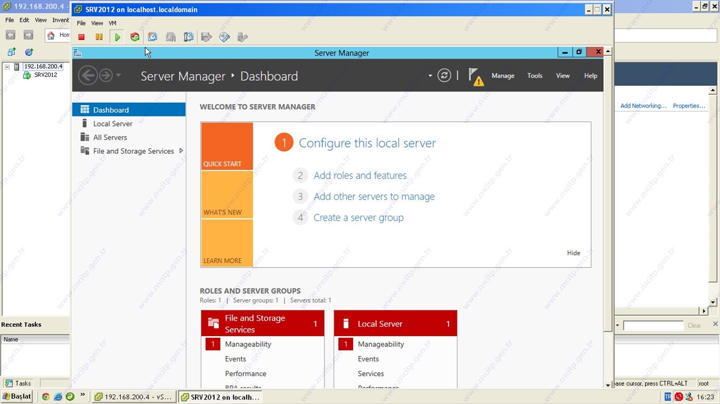Viewport: 720px width, 404px height.
Task: Click the green Power On play button
Action: point(117,37)
